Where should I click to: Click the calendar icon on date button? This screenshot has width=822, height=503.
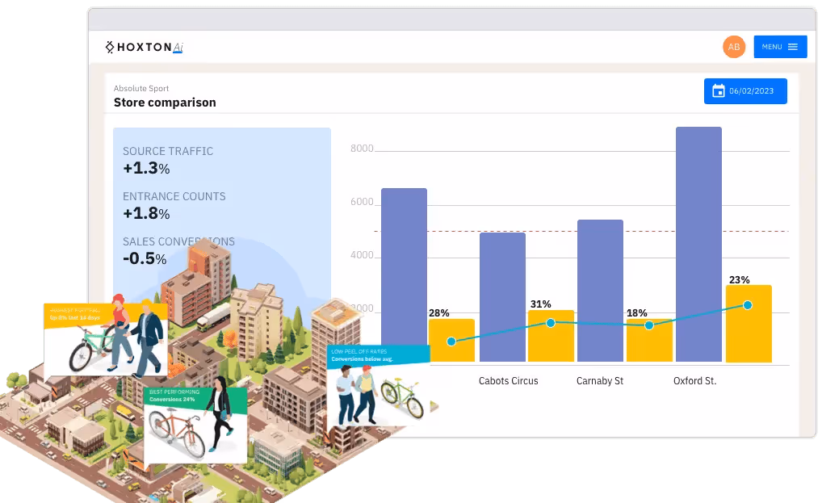718,90
